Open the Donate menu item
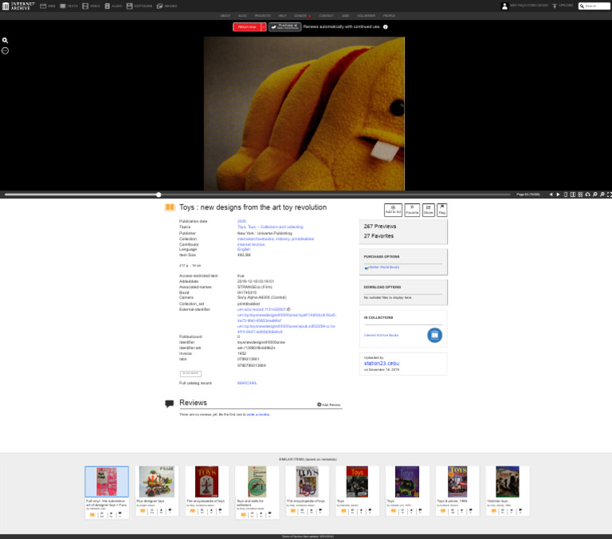This screenshot has height=539, width=612. [x=302, y=16]
